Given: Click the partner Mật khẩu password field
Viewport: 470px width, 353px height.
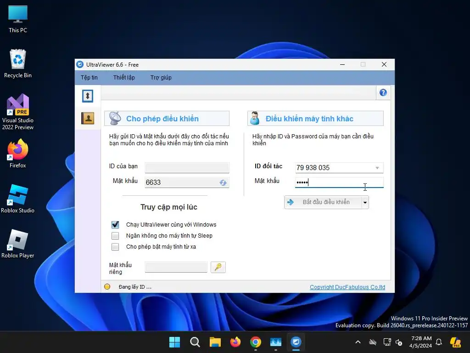Looking at the screenshot, I should coord(339,182).
